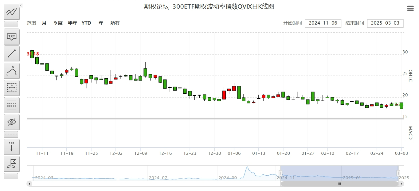Click the right navigator range handle
Screen dimensions: 419x191
pos(398,173)
